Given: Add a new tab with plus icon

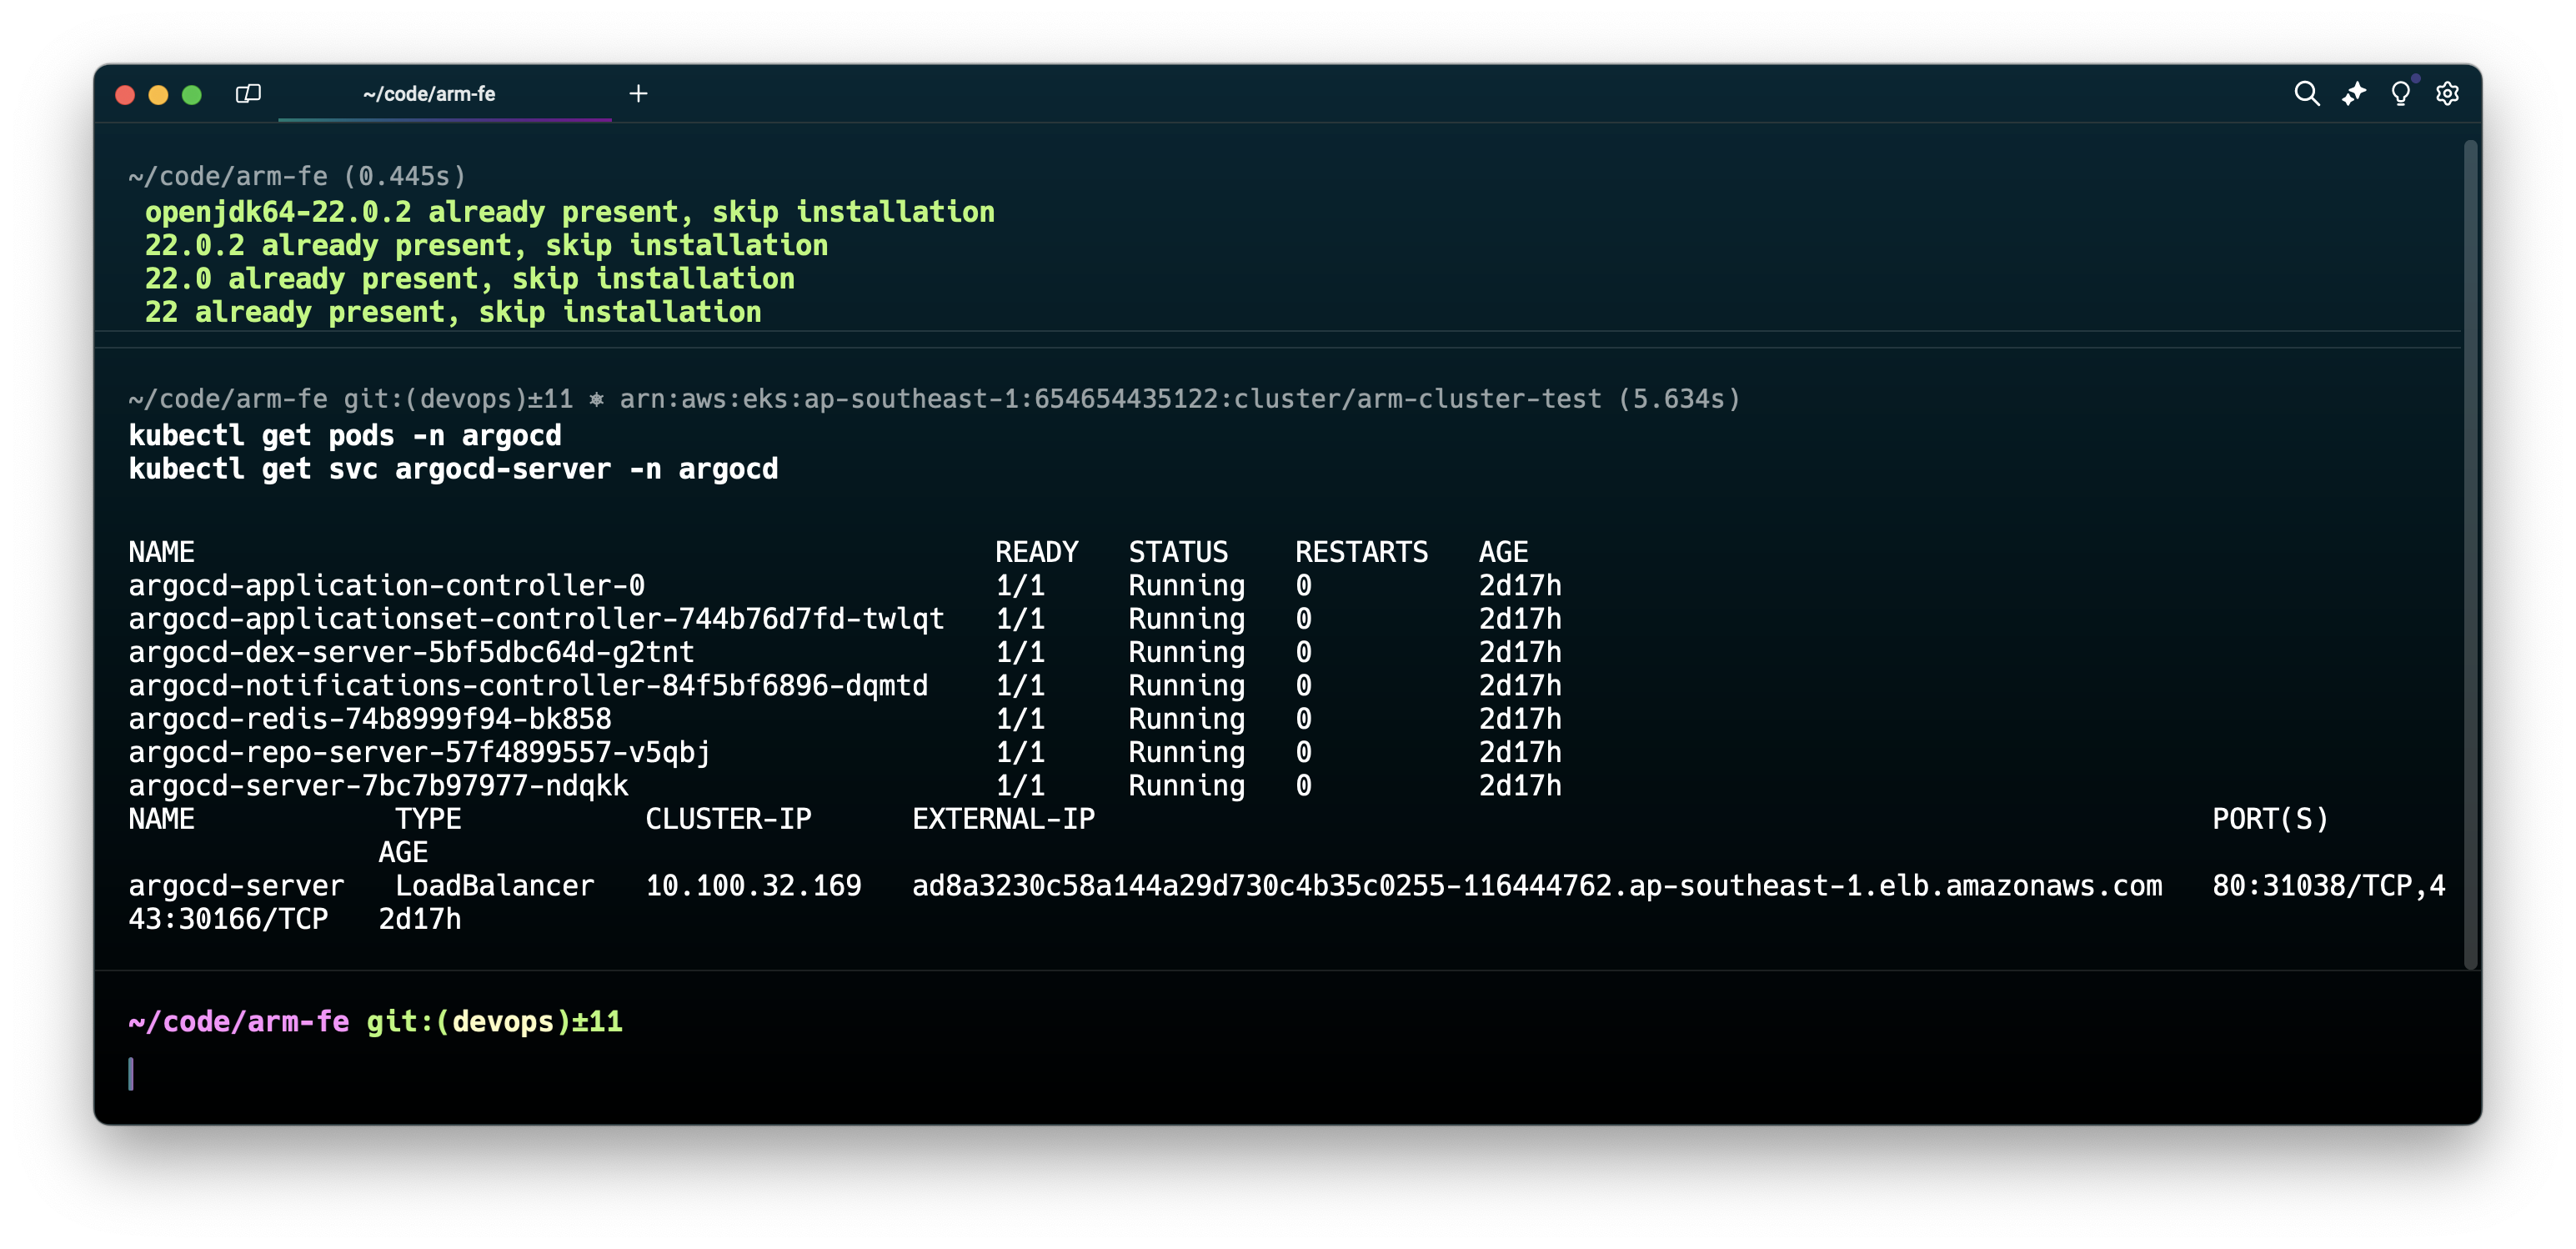Looking at the screenshot, I should coord(638,94).
